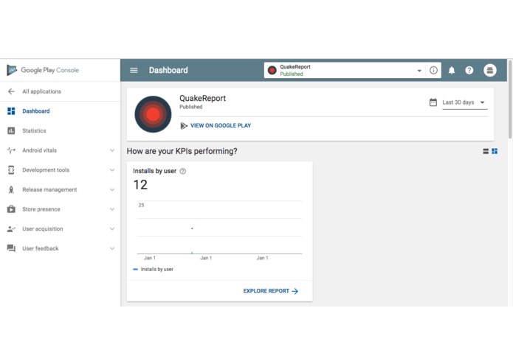Click the arrow after EXPLORE REPORT
The image size is (513, 364).
pos(295,291)
